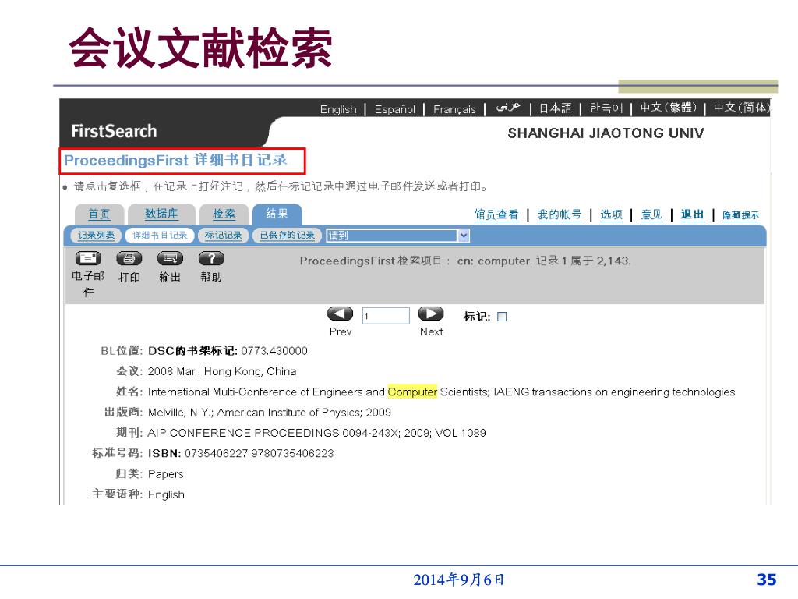The height and width of the screenshot is (599, 798).
Task: Click the English language link
Action: pos(338,109)
